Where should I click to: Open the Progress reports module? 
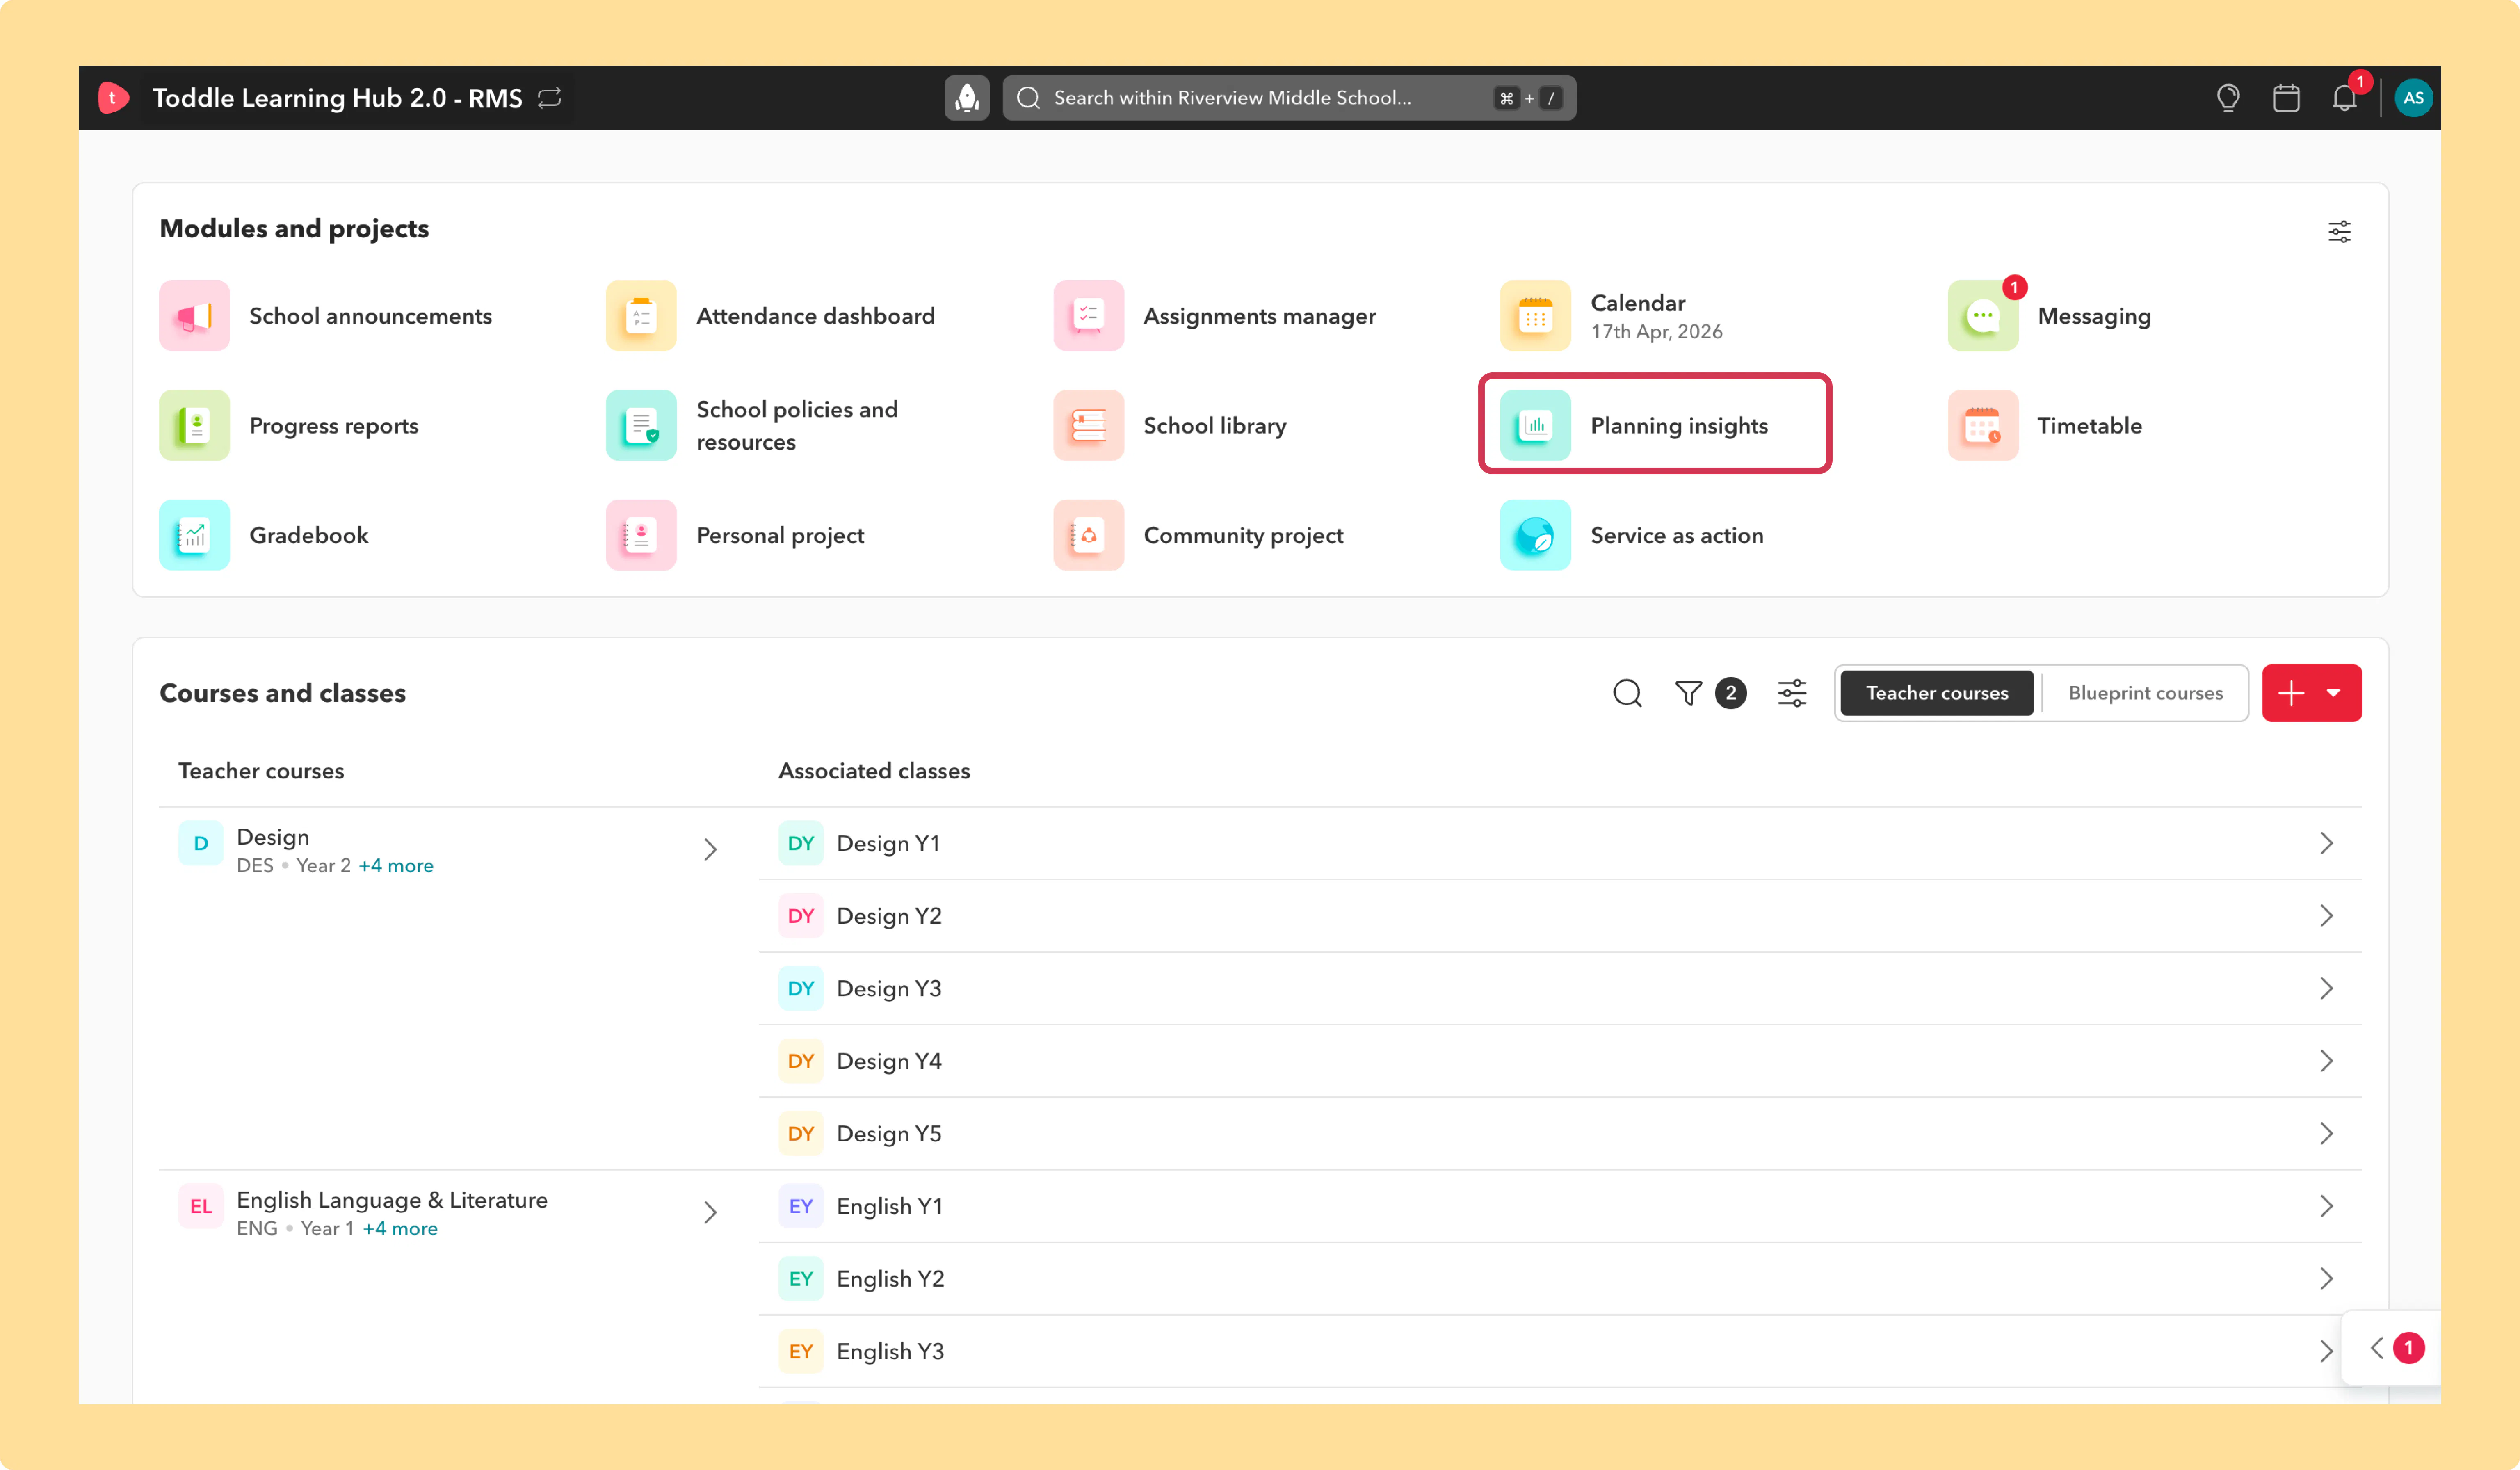point(289,426)
